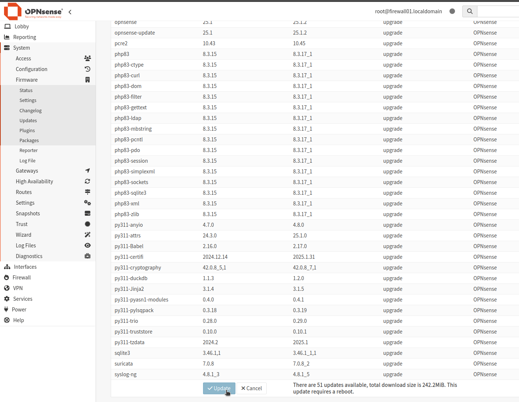Select the syslog-ng package name
The image size is (519, 402).
125,374
